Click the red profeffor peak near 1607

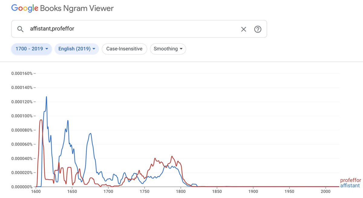pos(41,120)
